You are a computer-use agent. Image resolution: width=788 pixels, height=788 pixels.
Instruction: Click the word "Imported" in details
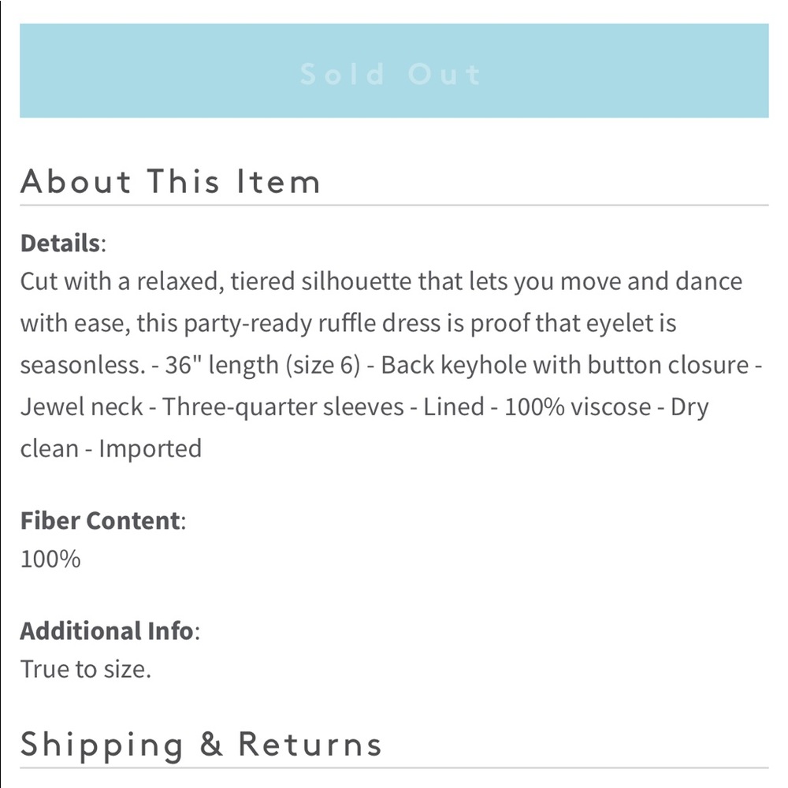[150, 448]
